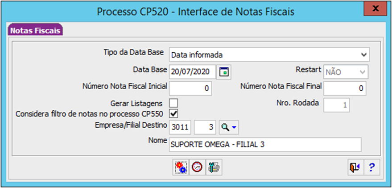Screen dimensions: 392x188
Task: Click the magnifier search for Empresa/Filial
Action: tap(226, 127)
